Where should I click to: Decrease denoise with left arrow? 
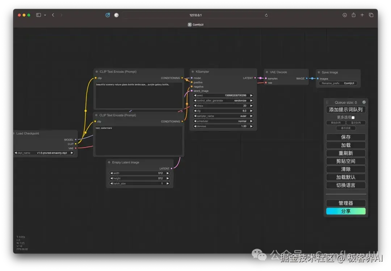coord(195,126)
